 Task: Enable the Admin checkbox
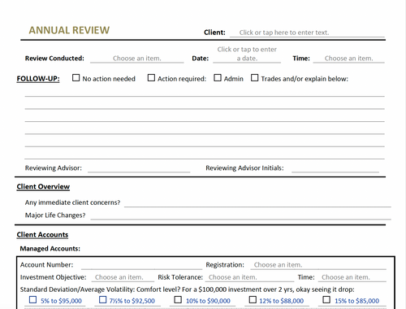tap(218, 78)
